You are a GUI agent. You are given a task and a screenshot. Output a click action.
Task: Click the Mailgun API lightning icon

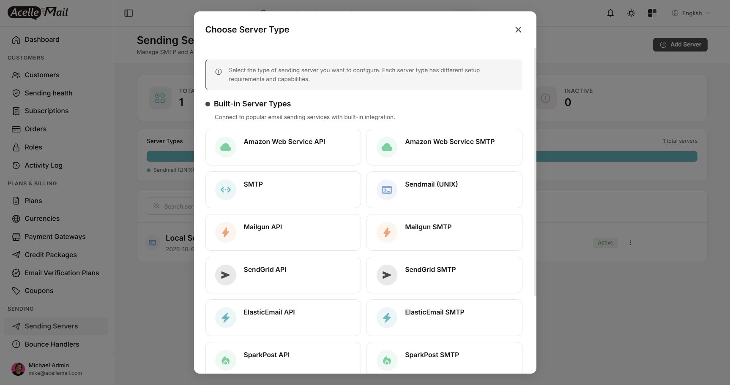(x=226, y=233)
